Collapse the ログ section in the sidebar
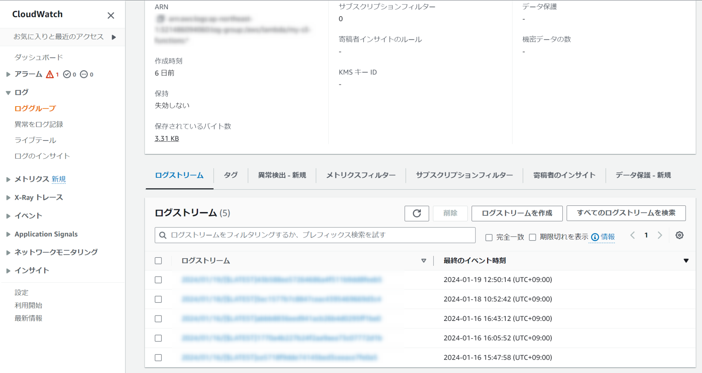702x373 pixels. coord(8,92)
